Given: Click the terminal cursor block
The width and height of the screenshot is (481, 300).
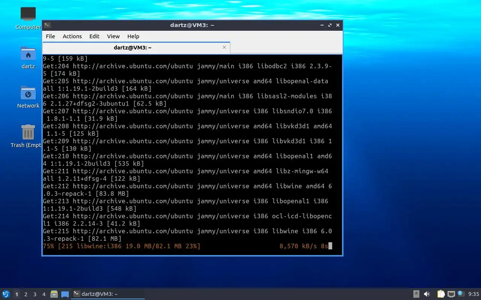Looking at the screenshot, I should 330,246.
